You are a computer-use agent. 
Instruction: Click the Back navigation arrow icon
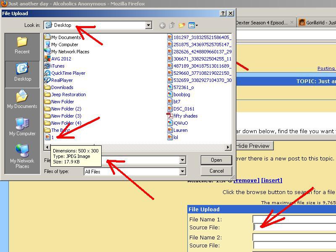coord(163,26)
